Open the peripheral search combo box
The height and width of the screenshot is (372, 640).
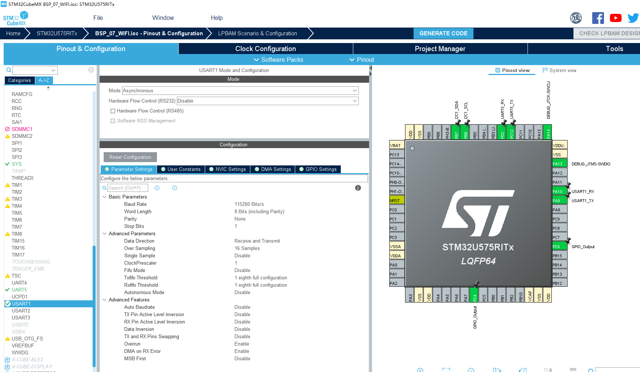35,70
